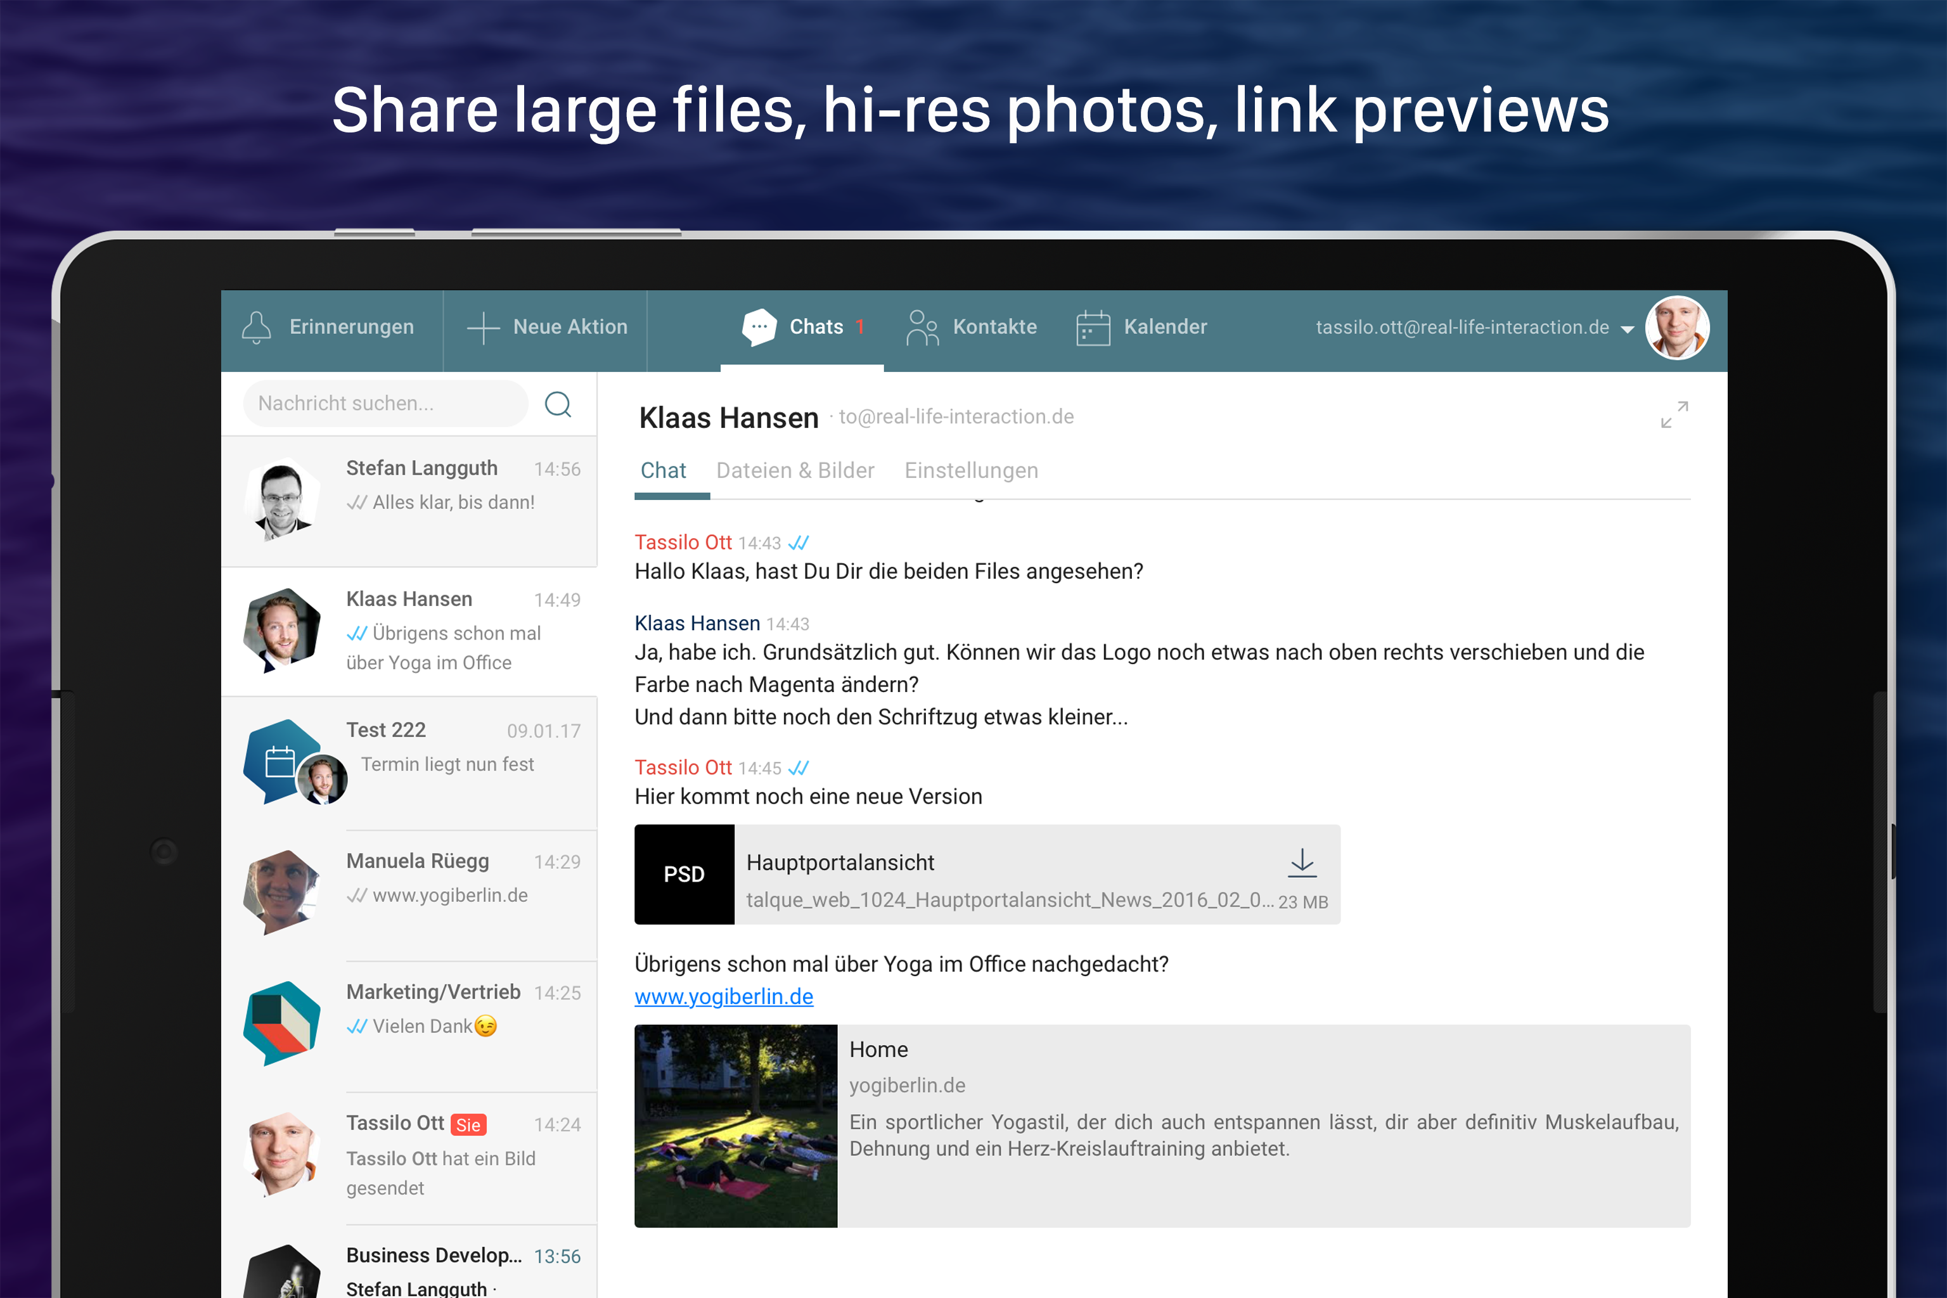
Task: Open the www.yogiberlin.de hyperlink
Action: (x=724, y=997)
